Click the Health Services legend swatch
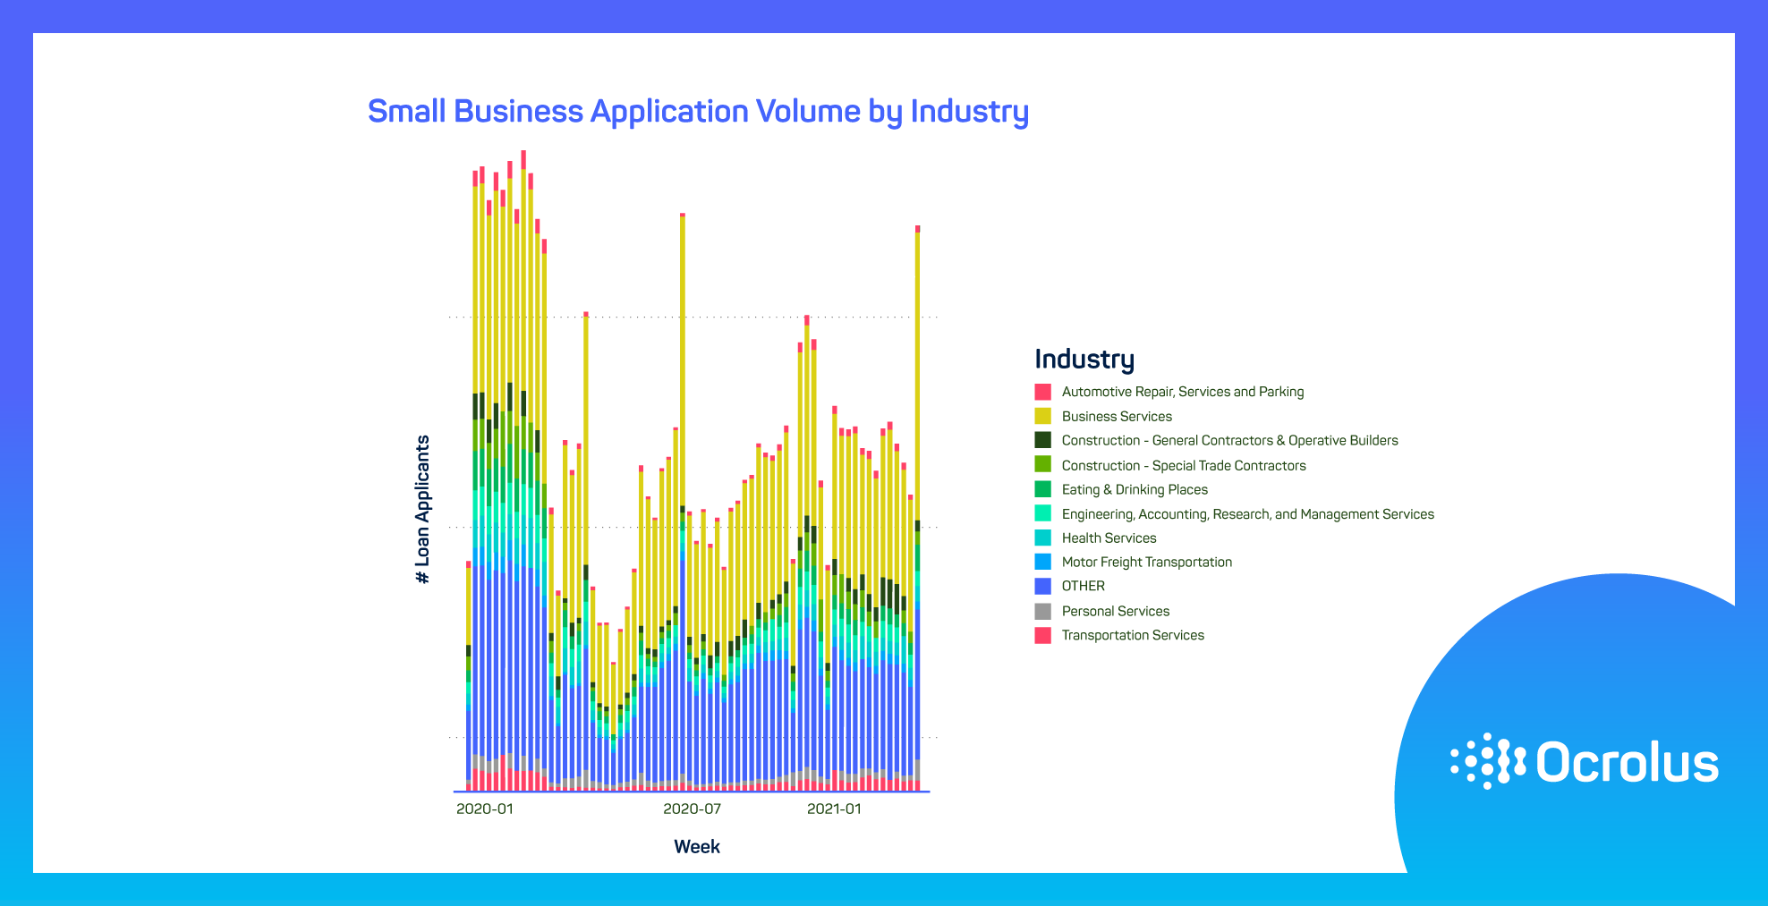This screenshot has height=906, width=1768. 1042,538
